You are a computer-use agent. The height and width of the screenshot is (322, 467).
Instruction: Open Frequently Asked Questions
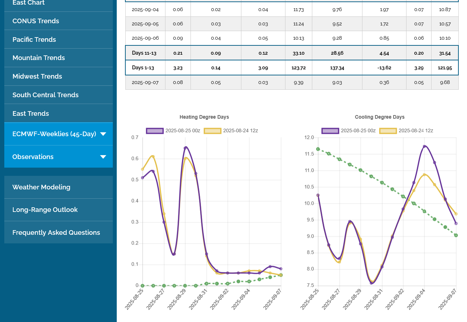(56, 233)
